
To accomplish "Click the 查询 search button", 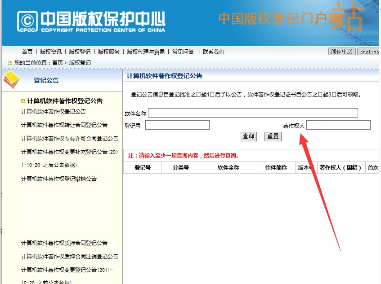I will [248, 136].
